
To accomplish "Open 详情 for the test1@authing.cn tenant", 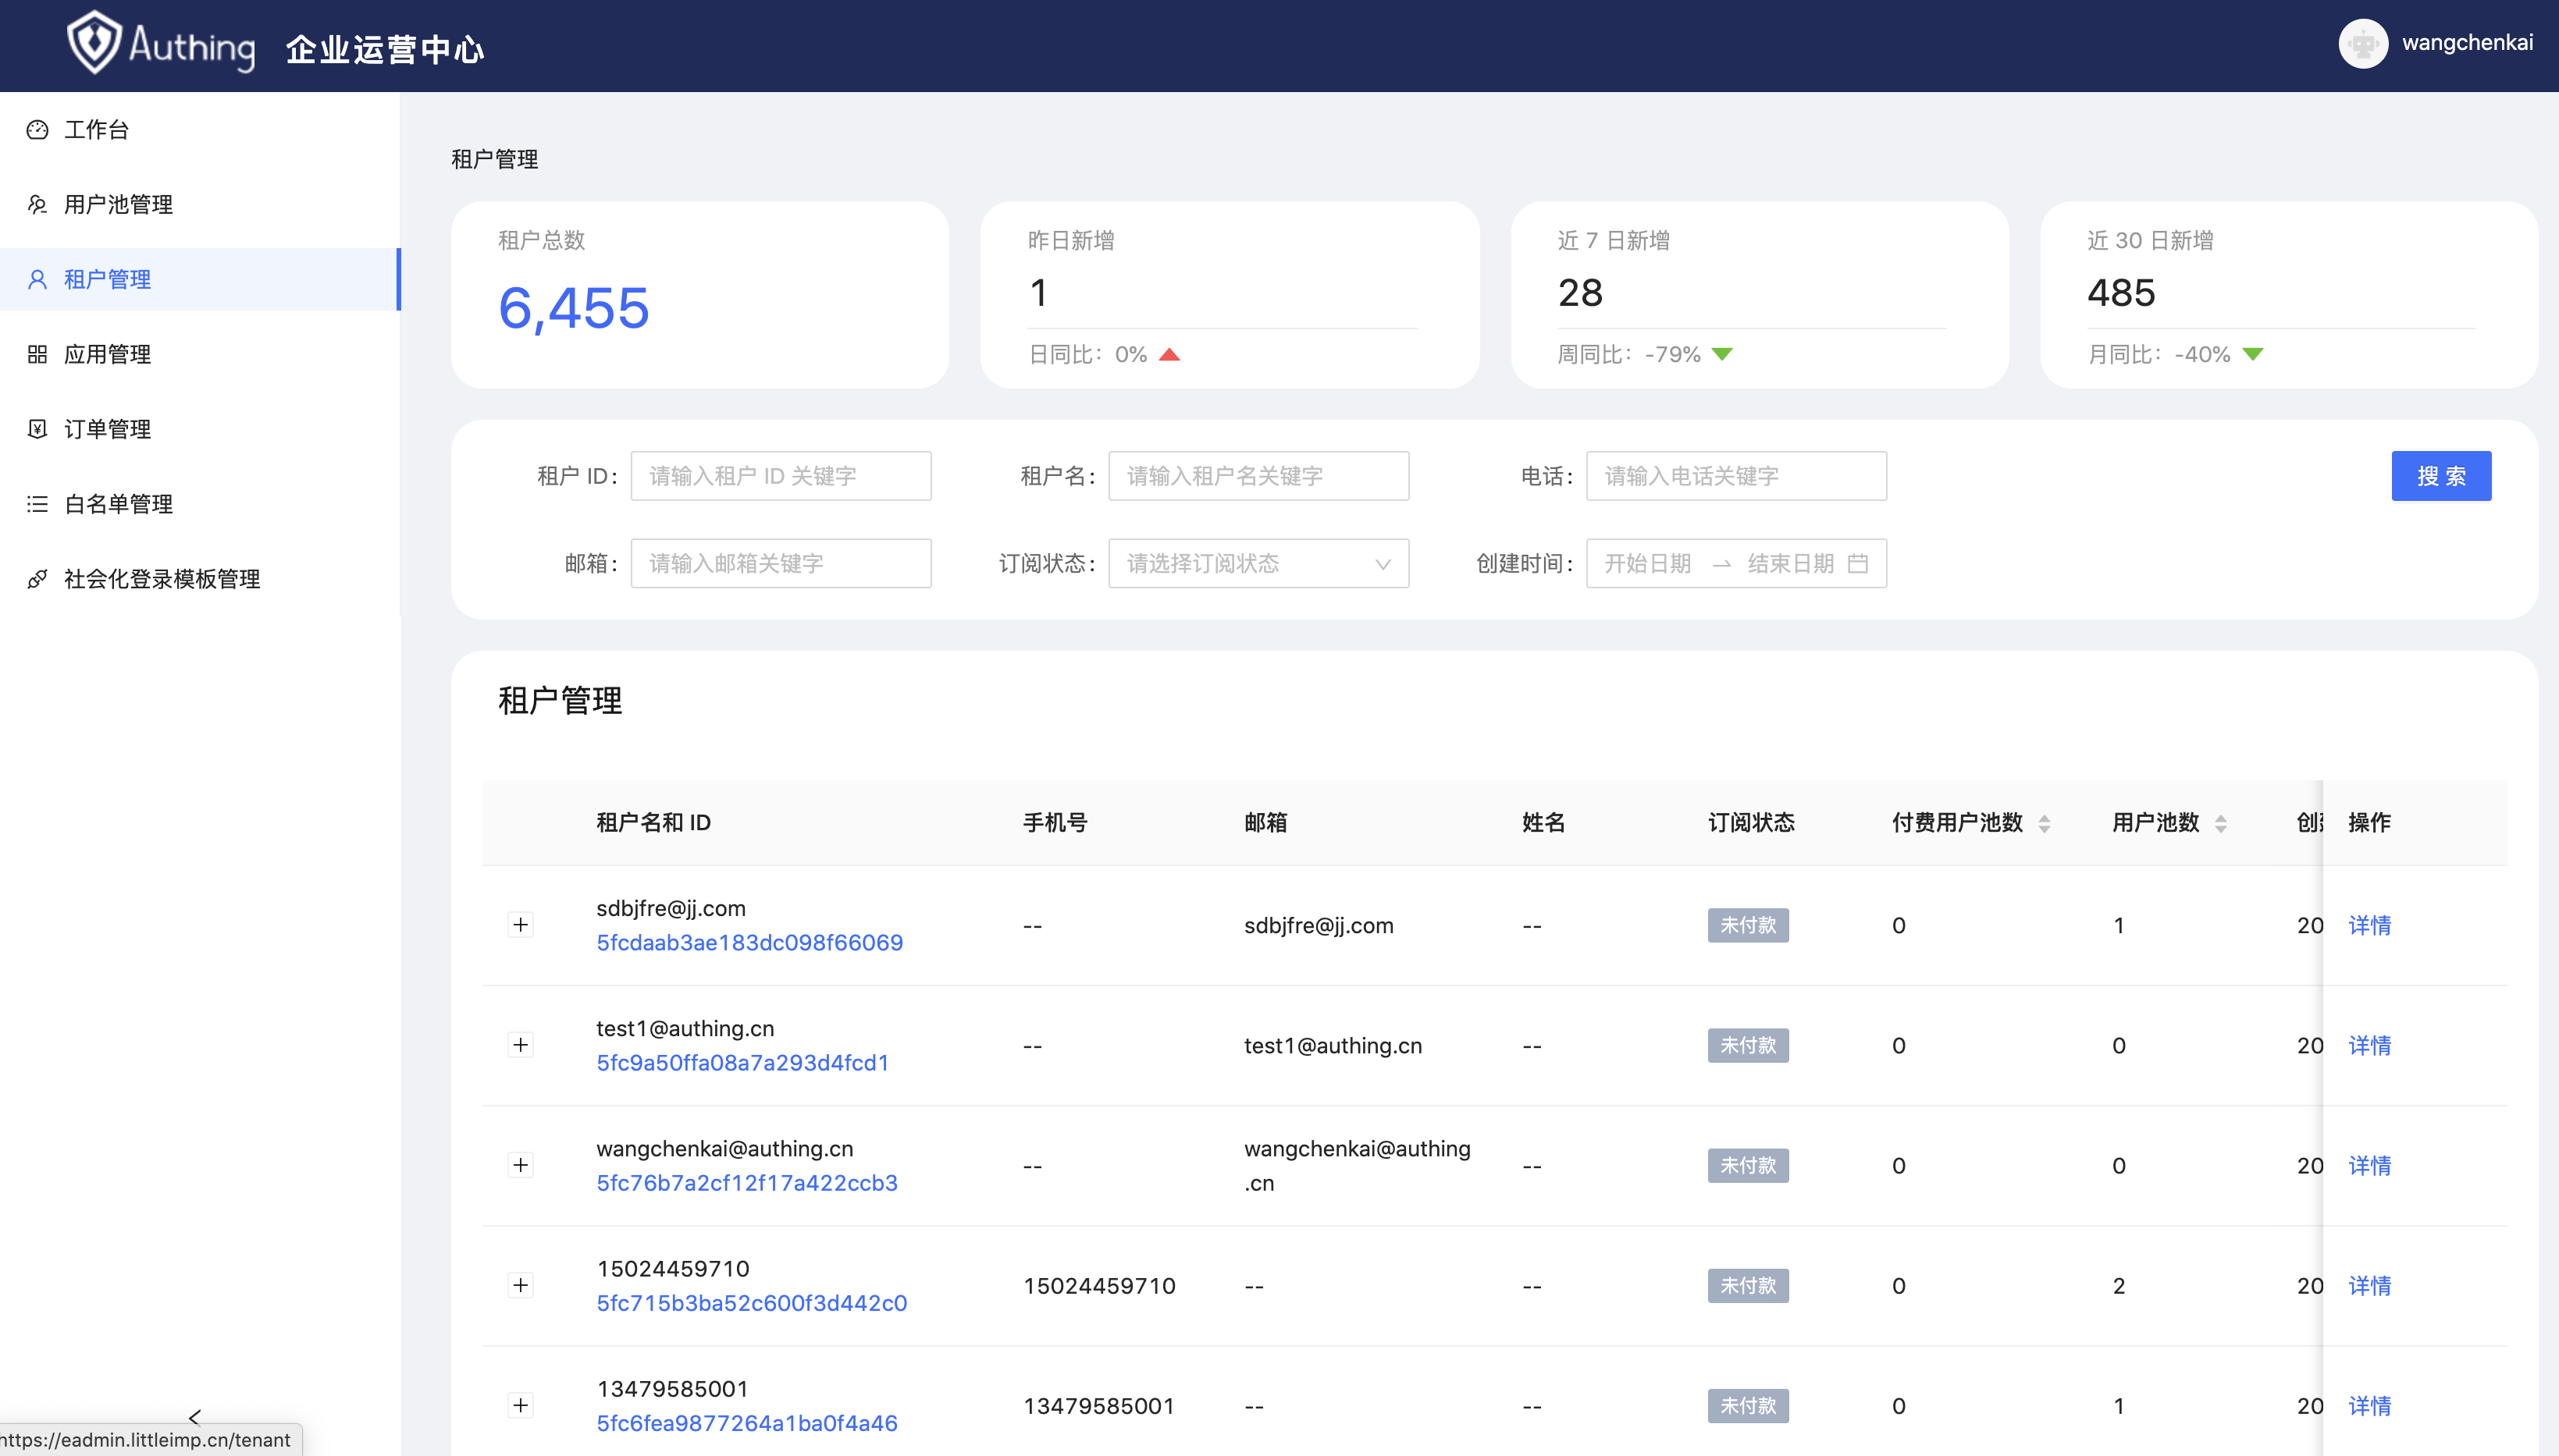I will (x=2371, y=1045).
